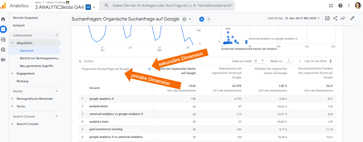The width and height of the screenshot is (363, 142).
Task: Open primary dimension Organische Suchanfrage dropdown
Action: [x=107, y=69]
